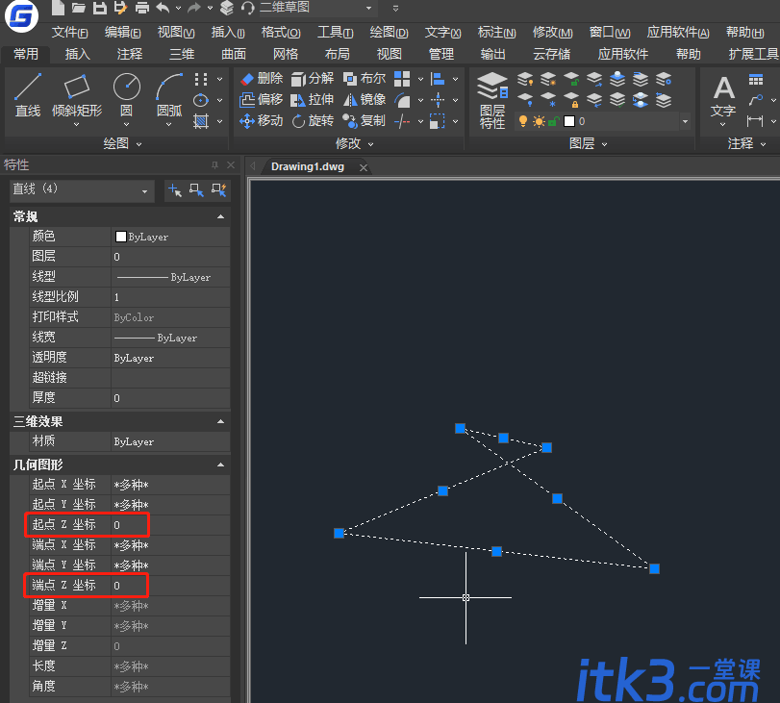This screenshot has height=703, width=780.
Task: Click the 拉伸 stretch tool
Action: click(x=313, y=100)
